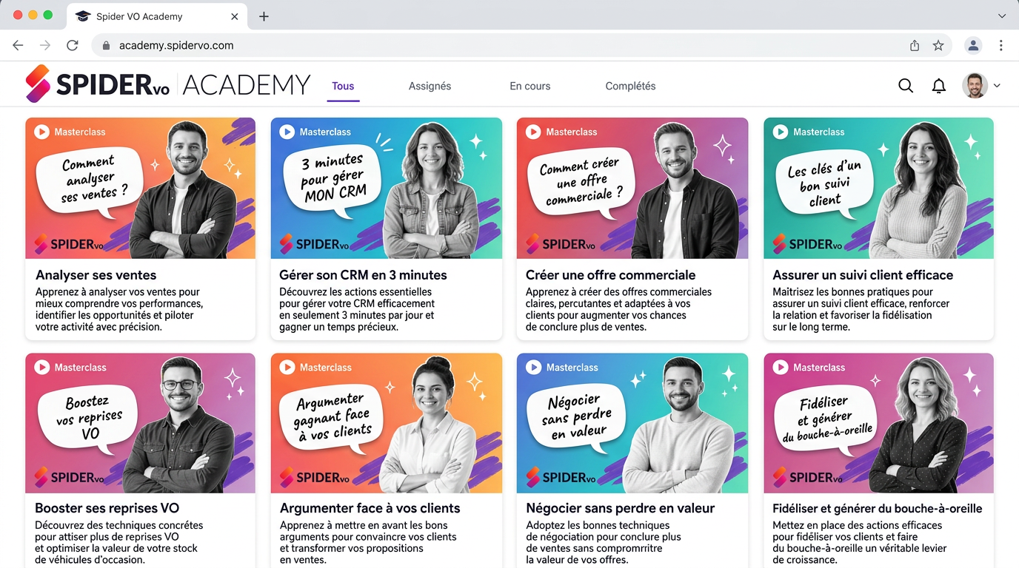Open the 'Les clés d'un bon suivi client' thumbnail
Image resolution: width=1019 pixels, height=568 pixels.
(878, 188)
